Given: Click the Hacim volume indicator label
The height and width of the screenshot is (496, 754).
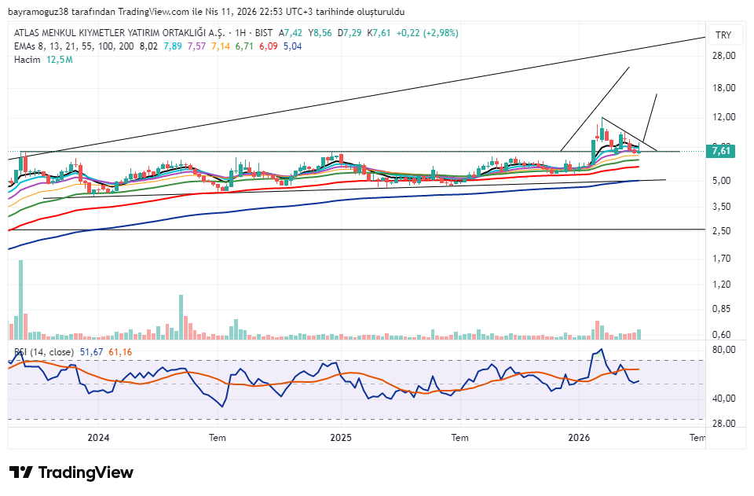Looking at the screenshot, I should (x=27, y=60).
